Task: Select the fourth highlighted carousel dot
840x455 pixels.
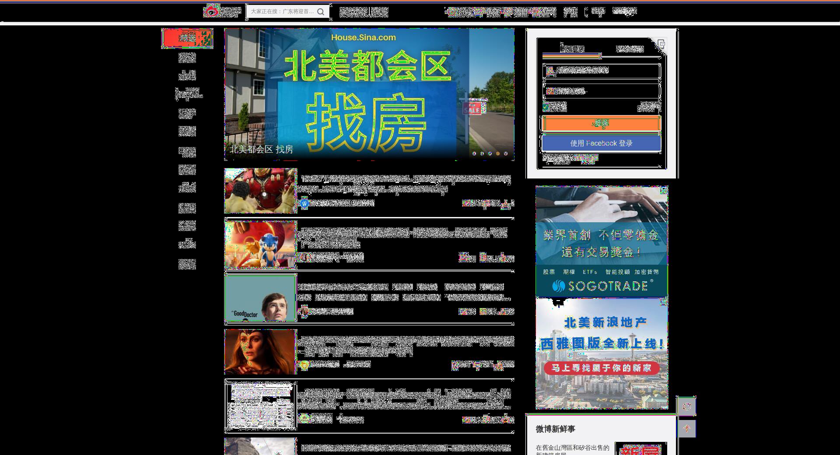Action: (x=498, y=154)
